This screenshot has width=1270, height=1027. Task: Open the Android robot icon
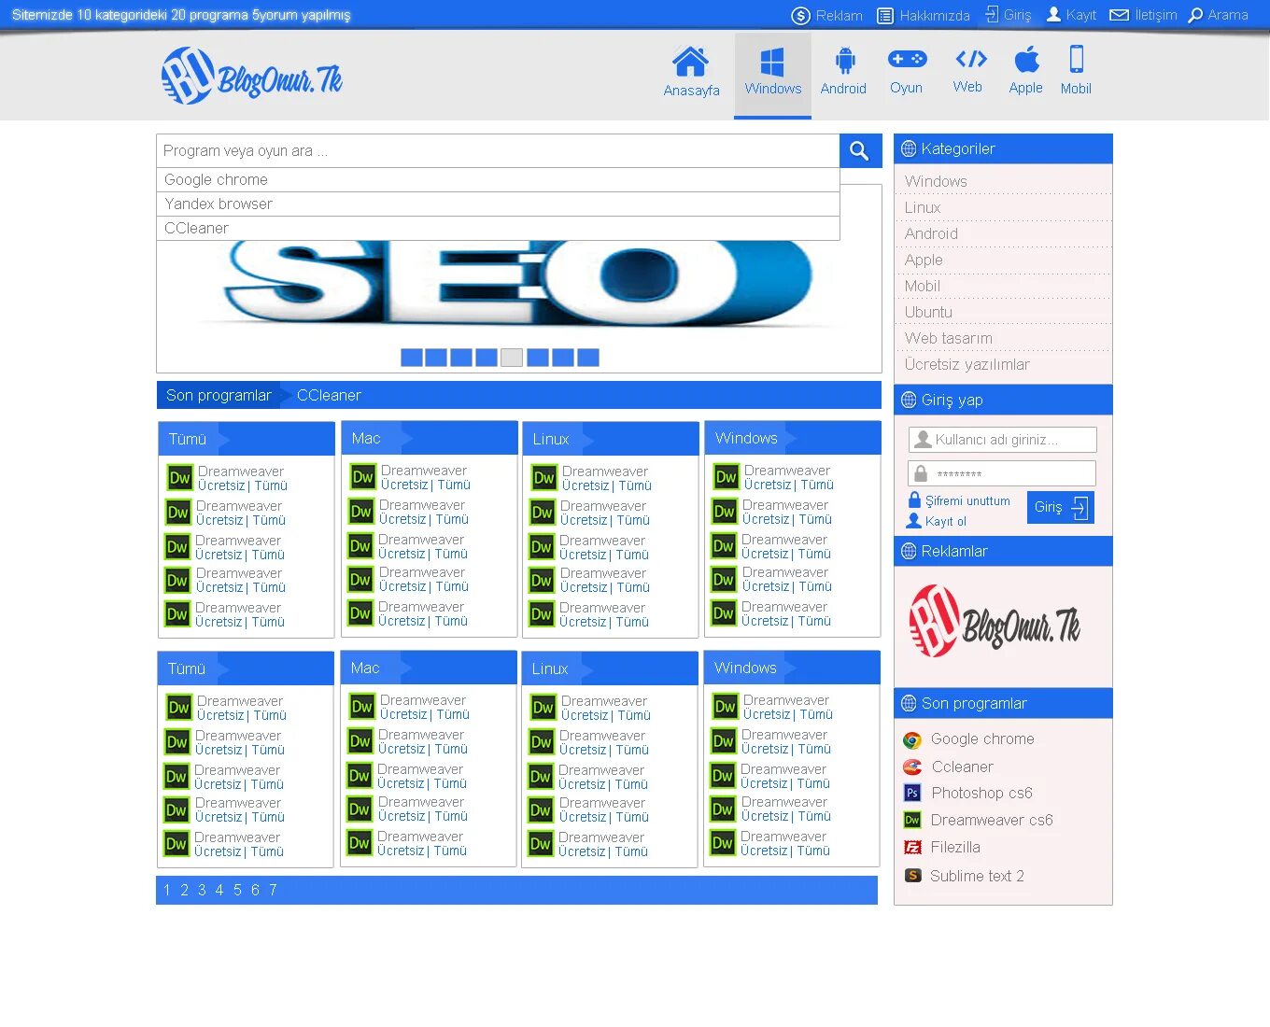(x=845, y=61)
